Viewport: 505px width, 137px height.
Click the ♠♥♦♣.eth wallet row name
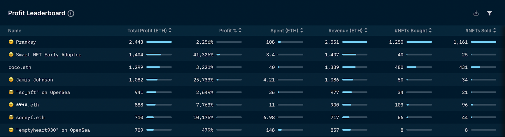point(27,105)
